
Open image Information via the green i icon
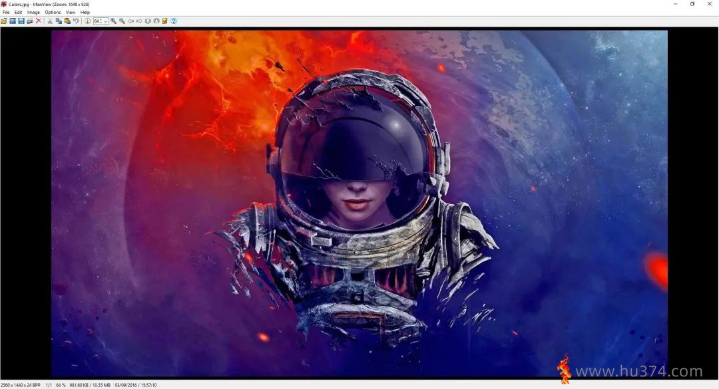pos(88,21)
